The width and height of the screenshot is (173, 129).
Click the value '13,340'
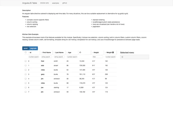[x=82, y=61]
